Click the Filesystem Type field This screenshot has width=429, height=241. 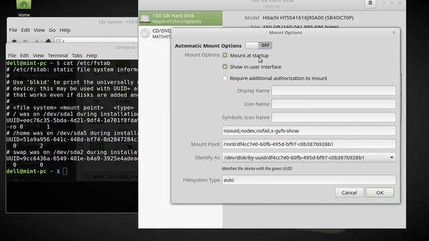point(309,180)
